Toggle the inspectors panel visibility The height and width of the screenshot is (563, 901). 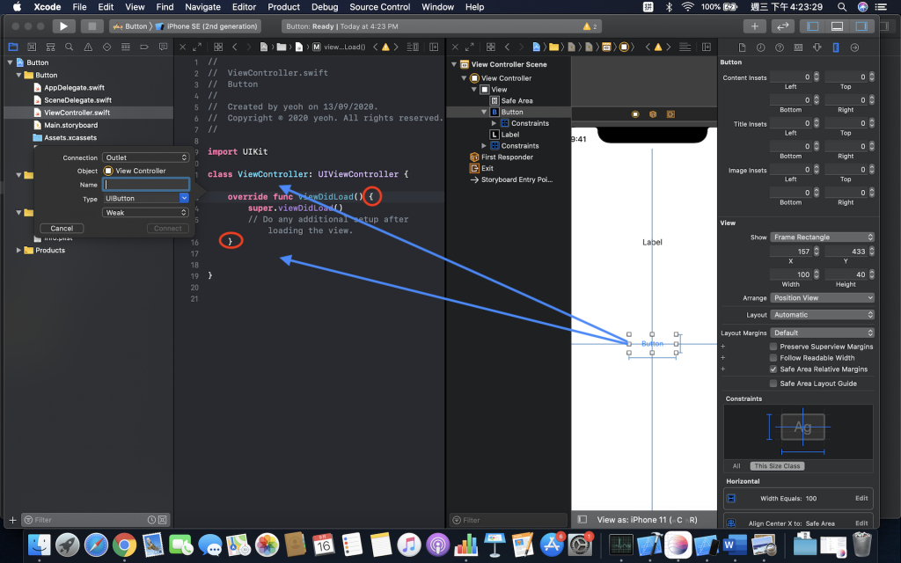point(861,26)
